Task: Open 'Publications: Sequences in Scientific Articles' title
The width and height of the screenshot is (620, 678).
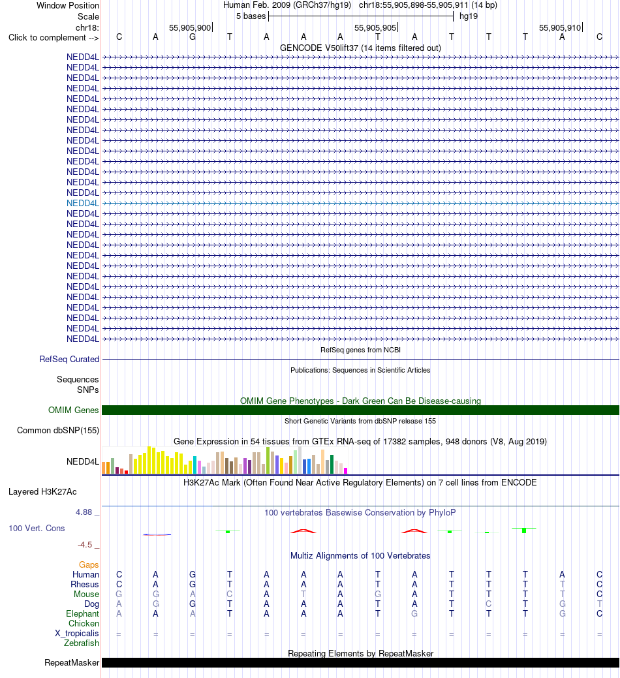Action: 360,370
